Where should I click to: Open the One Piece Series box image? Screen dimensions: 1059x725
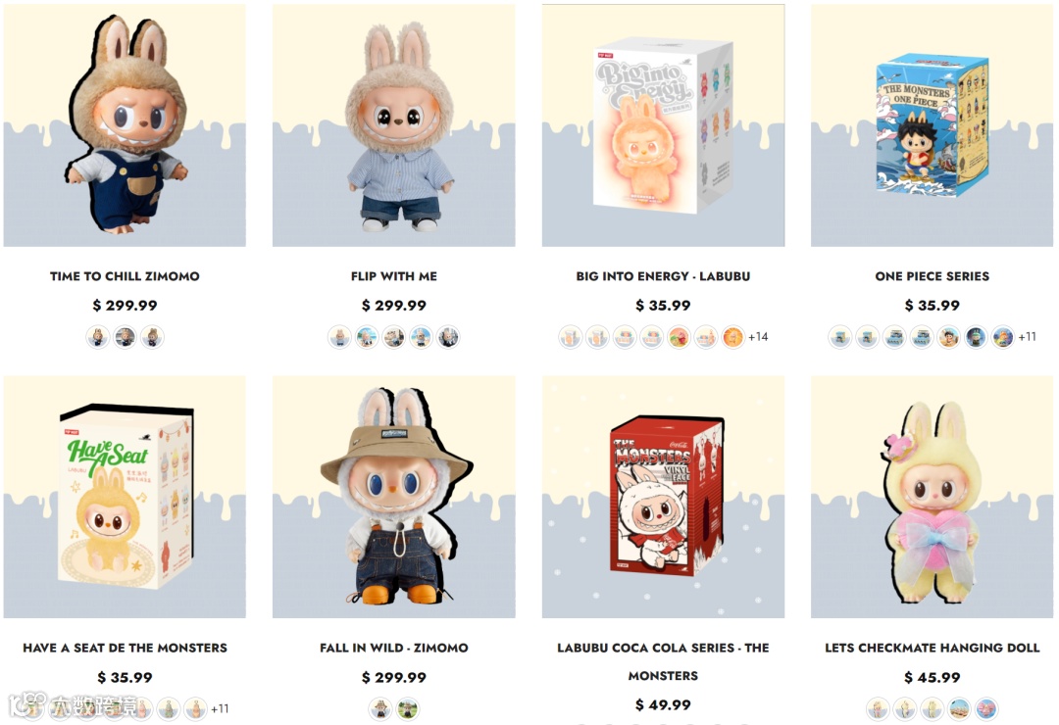click(933, 124)
